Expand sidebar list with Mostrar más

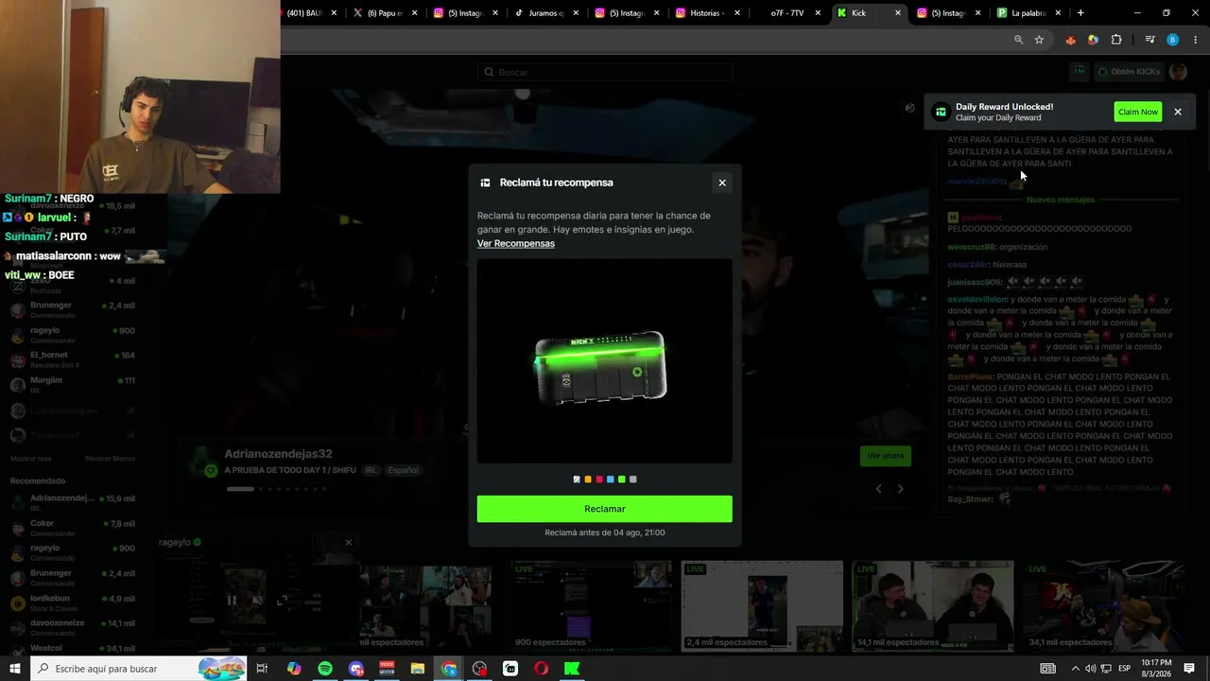pos(30,459)
